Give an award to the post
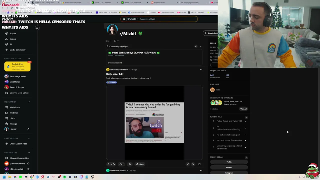Image resolution: width=320 pixels, height=180 pixels. click(129, 164)
